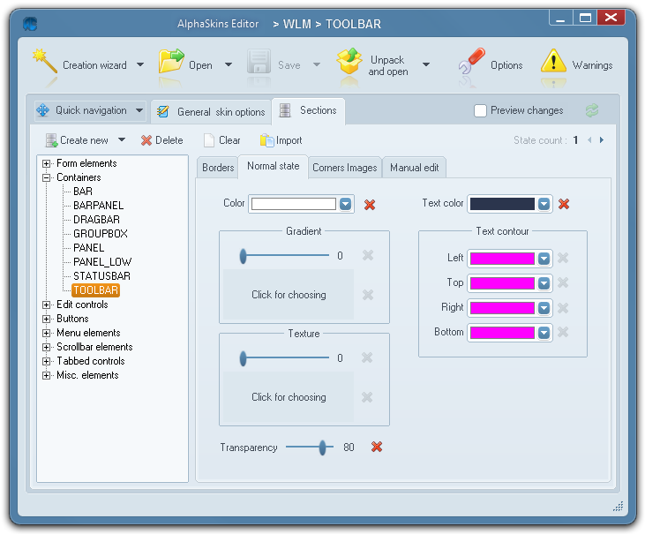
Task: Click the red X next to Text color
Action: pyautogui.click(x=564, y=204)
